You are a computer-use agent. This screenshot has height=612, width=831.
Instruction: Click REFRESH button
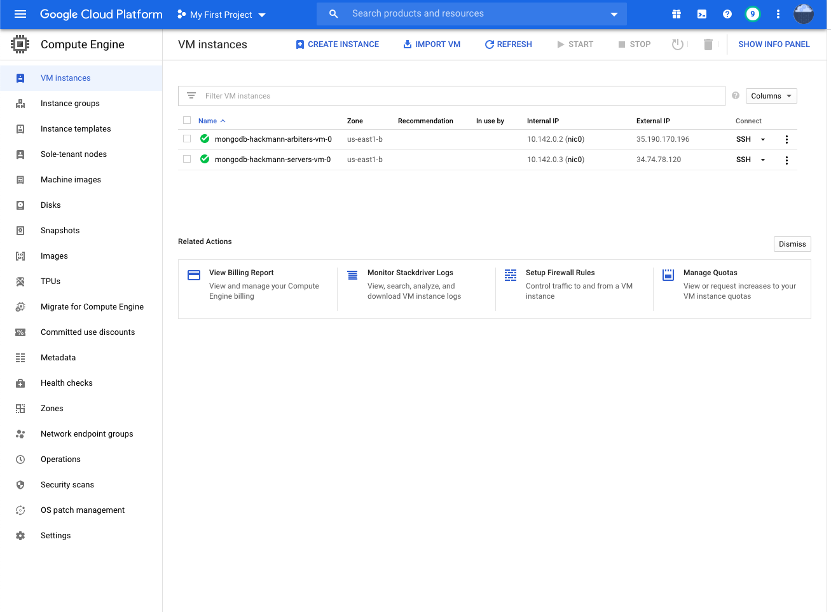[508, 44]
